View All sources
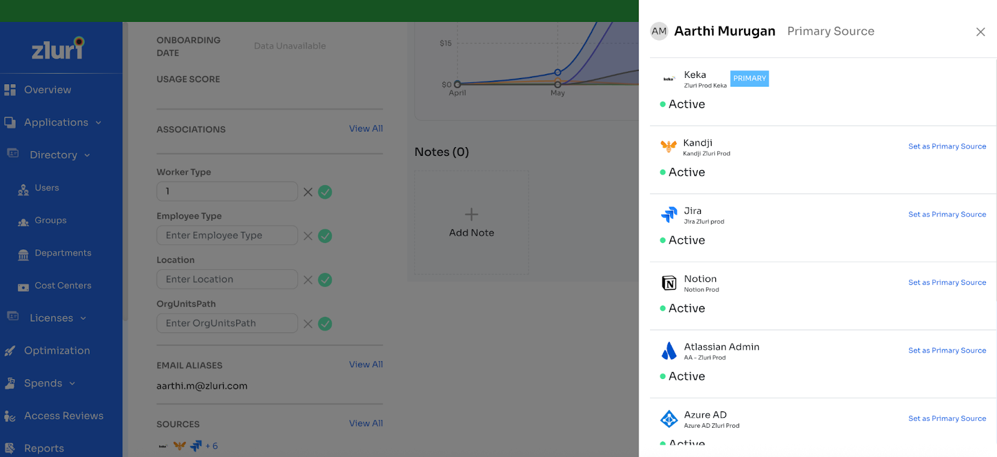The height and width of the screenshot is (457, 997). tap(366, 423)
